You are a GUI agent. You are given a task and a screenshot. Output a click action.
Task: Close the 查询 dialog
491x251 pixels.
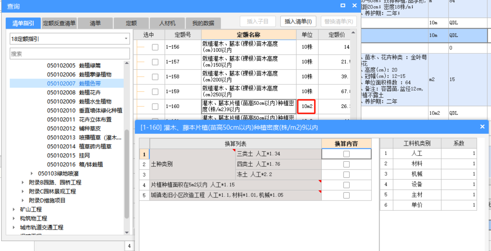[354, 5]
